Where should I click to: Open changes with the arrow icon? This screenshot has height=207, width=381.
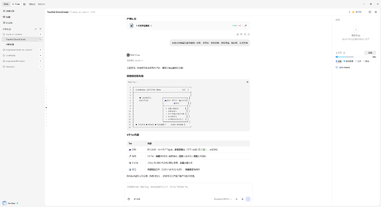245,25
